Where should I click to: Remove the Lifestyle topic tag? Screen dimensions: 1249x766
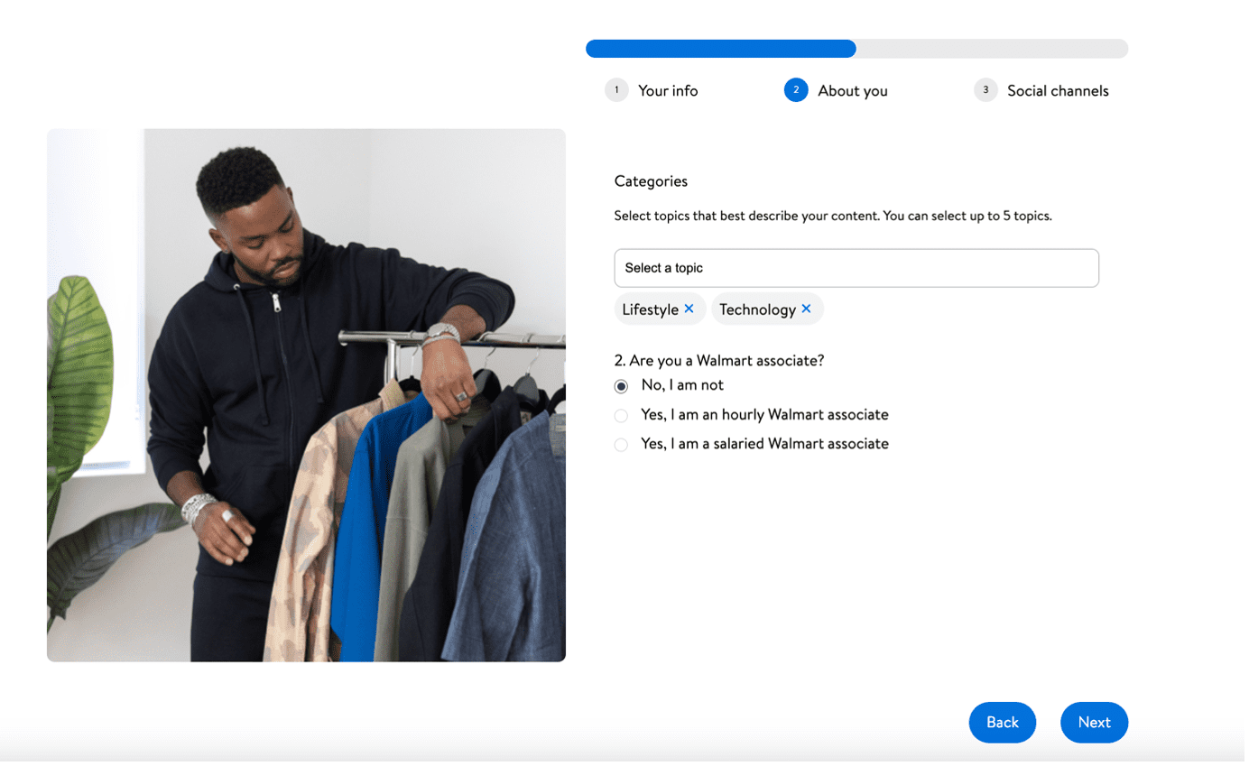(x=689, y=309)
